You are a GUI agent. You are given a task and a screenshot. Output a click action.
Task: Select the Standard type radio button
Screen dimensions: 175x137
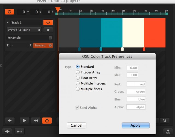(78, 67)
